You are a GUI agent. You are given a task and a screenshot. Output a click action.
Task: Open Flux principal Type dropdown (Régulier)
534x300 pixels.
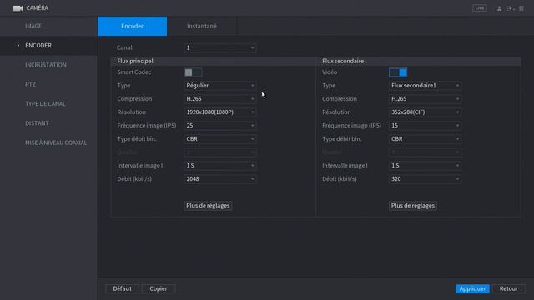click(x=220, y=86)
